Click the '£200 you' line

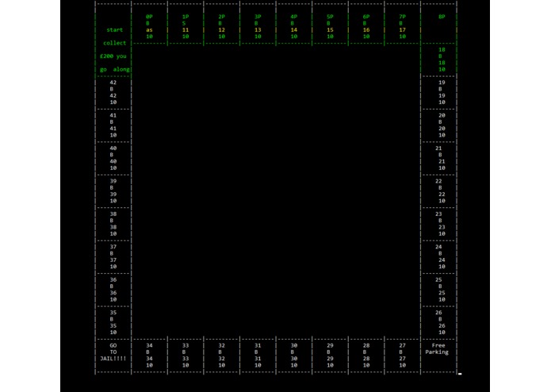pyautogui.click(x=113, y=56)
